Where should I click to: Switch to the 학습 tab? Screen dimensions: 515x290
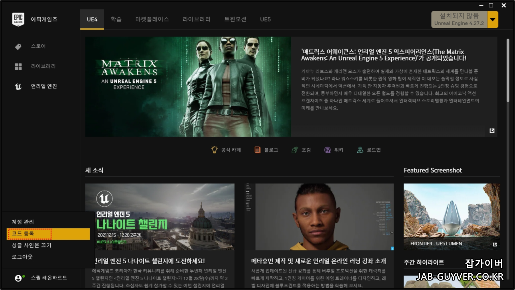[x=116, y=19]
